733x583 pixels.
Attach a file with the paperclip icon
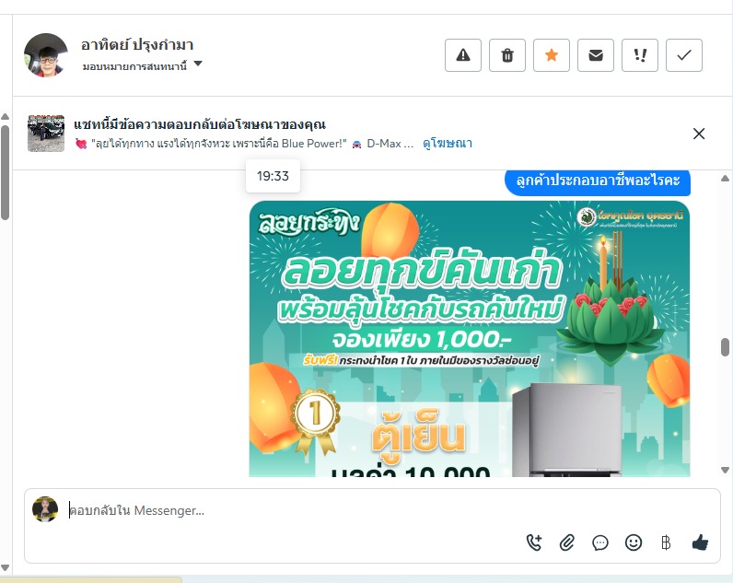pos(567,542)
